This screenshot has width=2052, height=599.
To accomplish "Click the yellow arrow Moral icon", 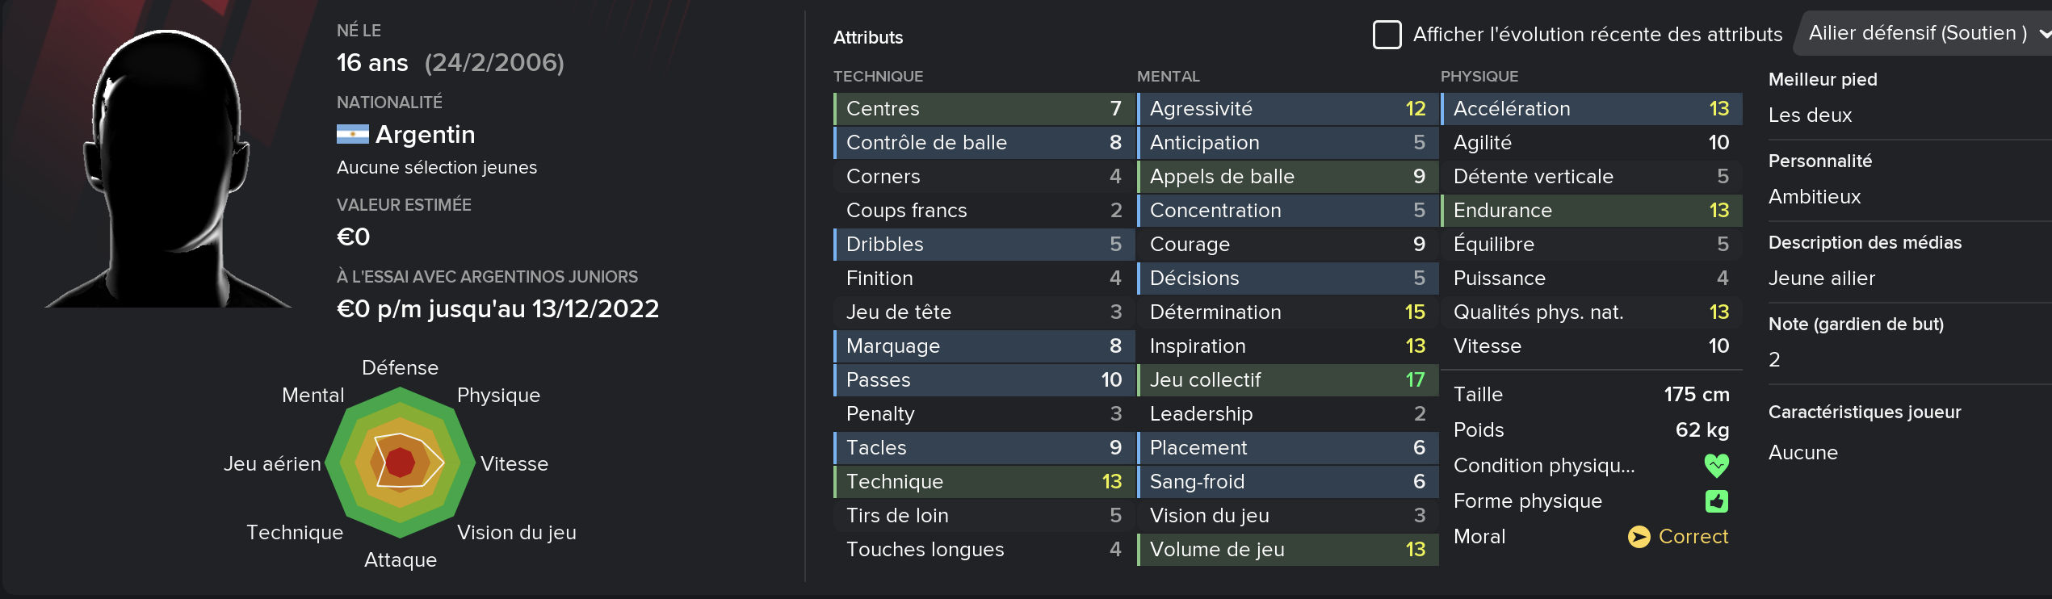I will click(x=1639, y=537).
